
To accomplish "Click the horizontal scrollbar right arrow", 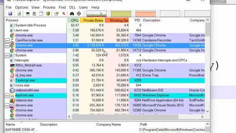I will pyautogui.click(x=202, y=117).
